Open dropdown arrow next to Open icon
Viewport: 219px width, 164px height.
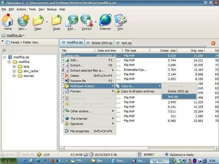(x=47, y=22)
